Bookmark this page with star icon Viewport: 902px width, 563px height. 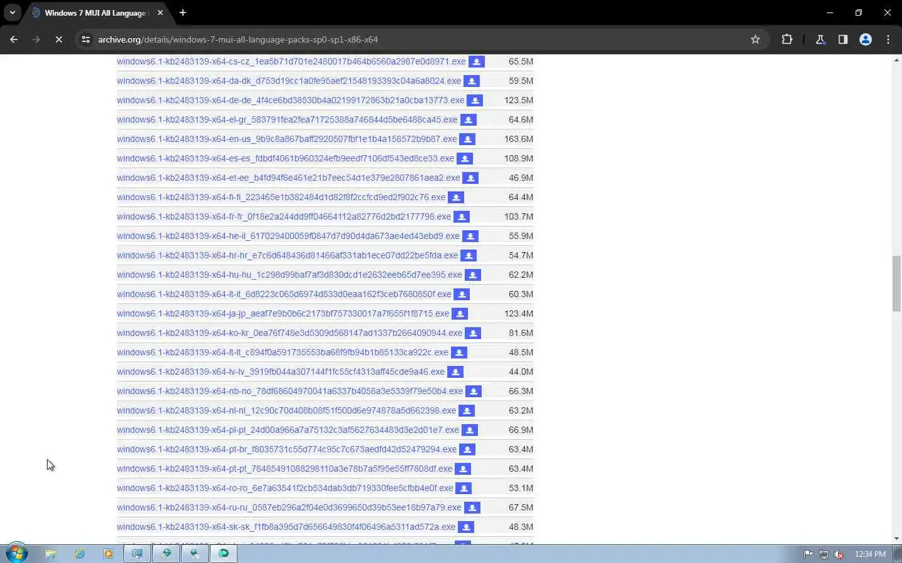click(755, 39)
